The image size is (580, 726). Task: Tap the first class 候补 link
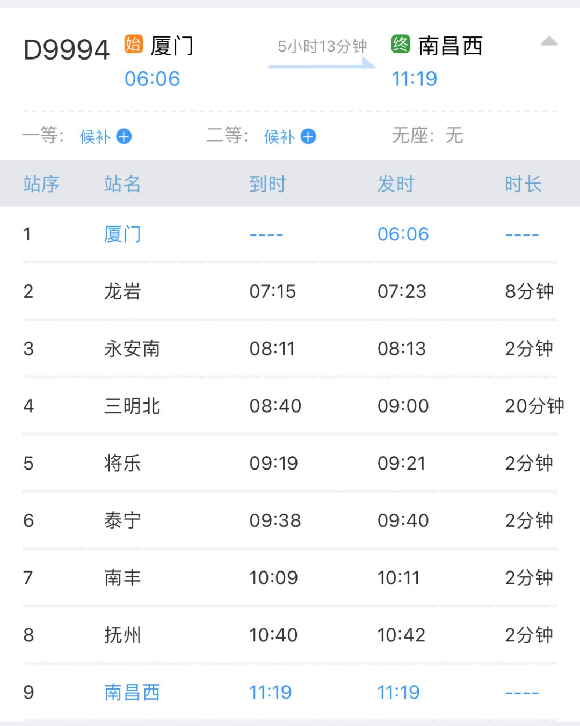point(95,137)
